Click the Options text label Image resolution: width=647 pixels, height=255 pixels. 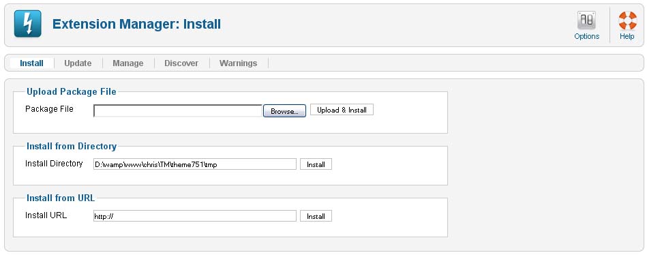586,36
